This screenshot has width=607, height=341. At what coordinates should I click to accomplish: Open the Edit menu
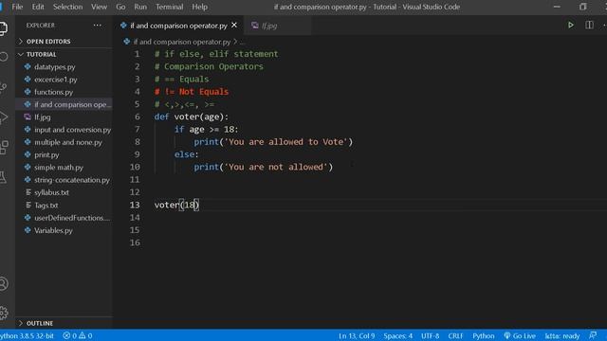[38, 7]
